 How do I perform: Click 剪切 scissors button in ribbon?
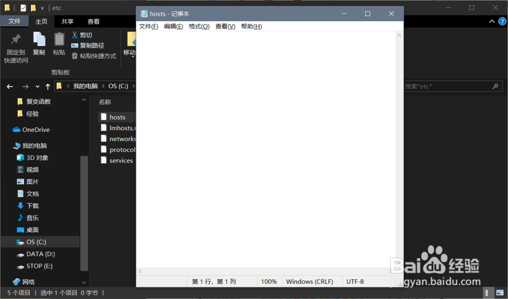[82, 35]
